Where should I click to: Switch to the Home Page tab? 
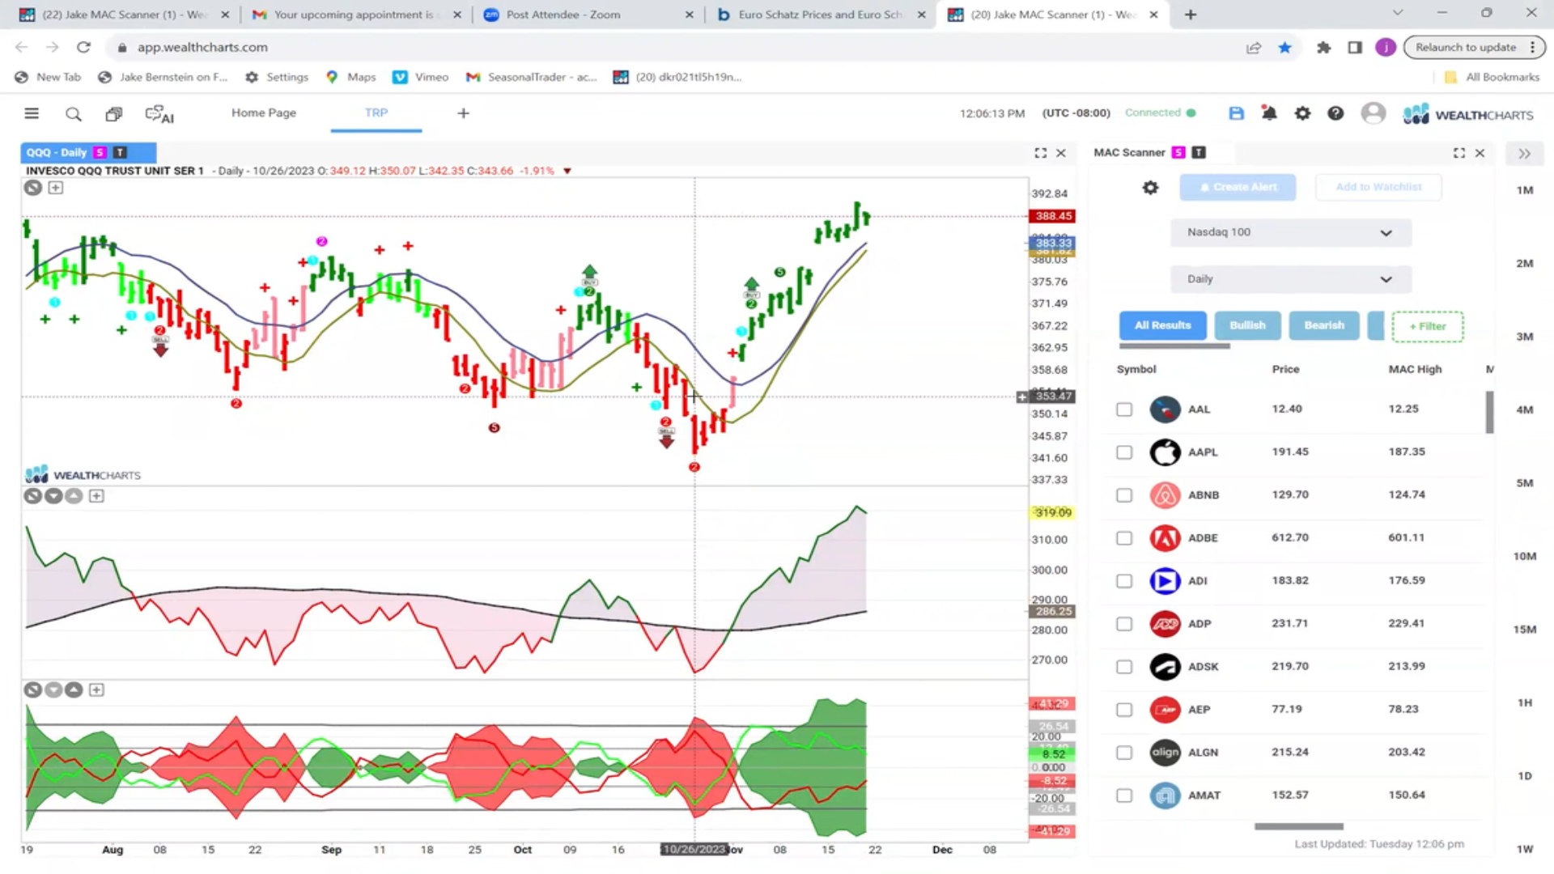click(264, 113)
